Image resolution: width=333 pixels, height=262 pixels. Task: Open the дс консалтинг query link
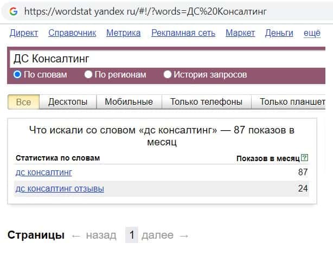[44, 172]
